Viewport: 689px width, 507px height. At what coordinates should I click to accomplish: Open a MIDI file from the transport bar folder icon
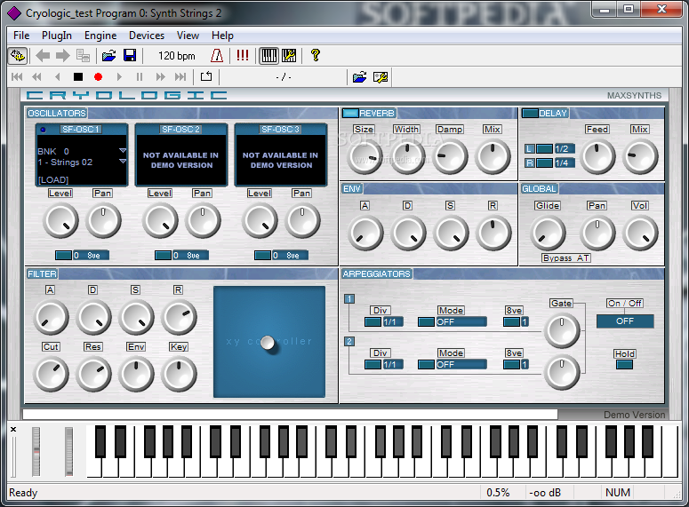click(x=359, y=77)
